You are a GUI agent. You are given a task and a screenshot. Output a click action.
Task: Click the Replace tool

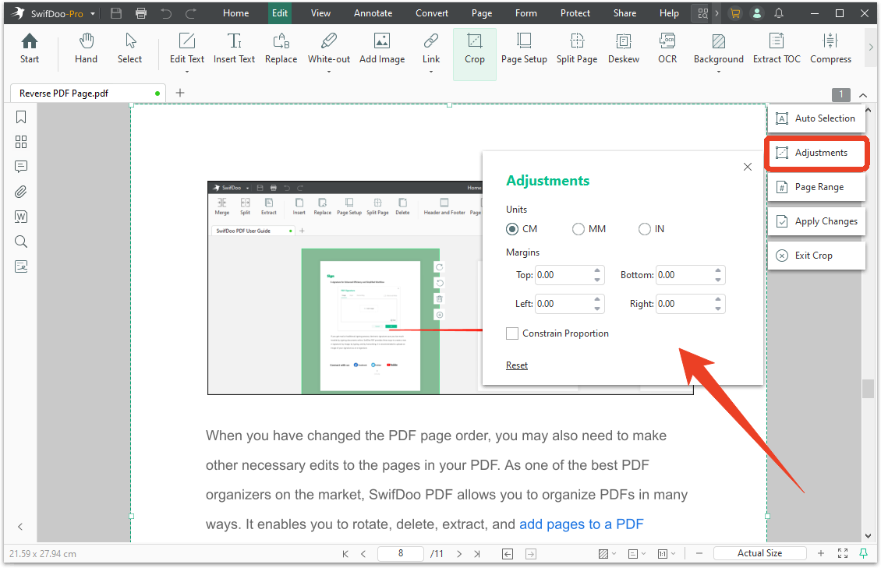281,48
